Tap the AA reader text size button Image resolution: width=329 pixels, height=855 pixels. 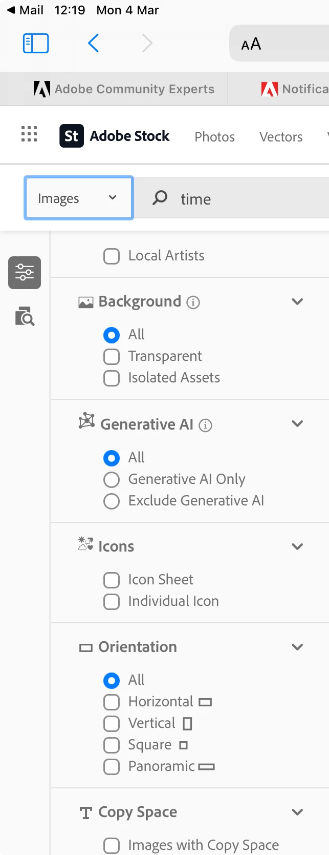[251, 45]
